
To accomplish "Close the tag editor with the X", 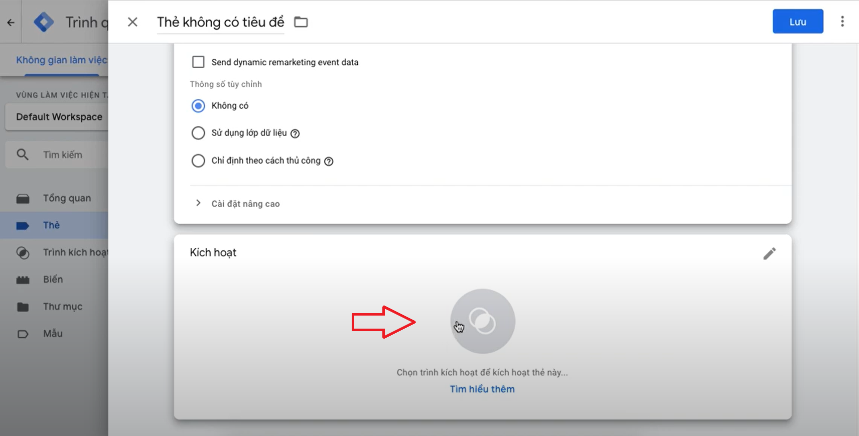I will coord(132,22).
